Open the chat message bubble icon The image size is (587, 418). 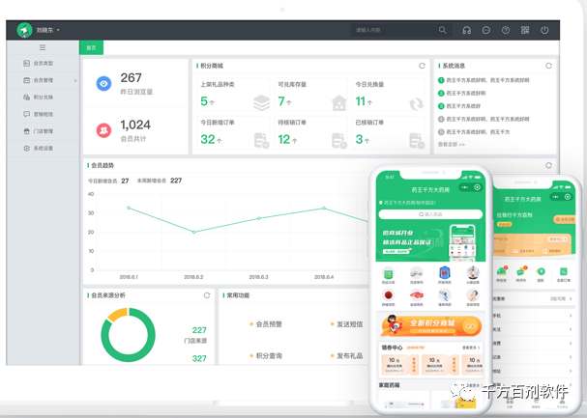(x=486, y=31)
